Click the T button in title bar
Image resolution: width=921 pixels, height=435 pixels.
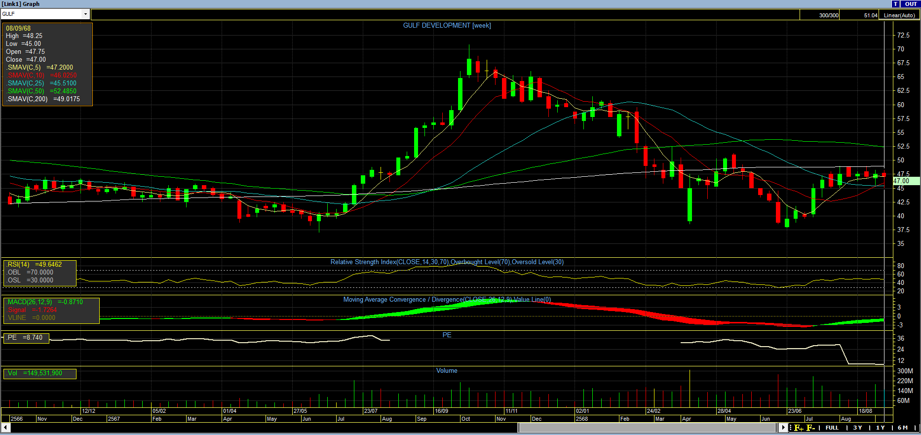click(x=896, y=4)
